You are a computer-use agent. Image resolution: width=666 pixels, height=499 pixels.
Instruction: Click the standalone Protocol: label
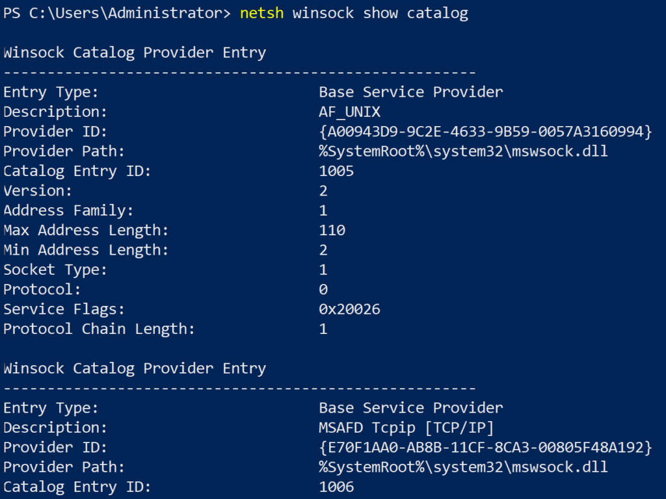pyautogui.click(x=42, y=290)
